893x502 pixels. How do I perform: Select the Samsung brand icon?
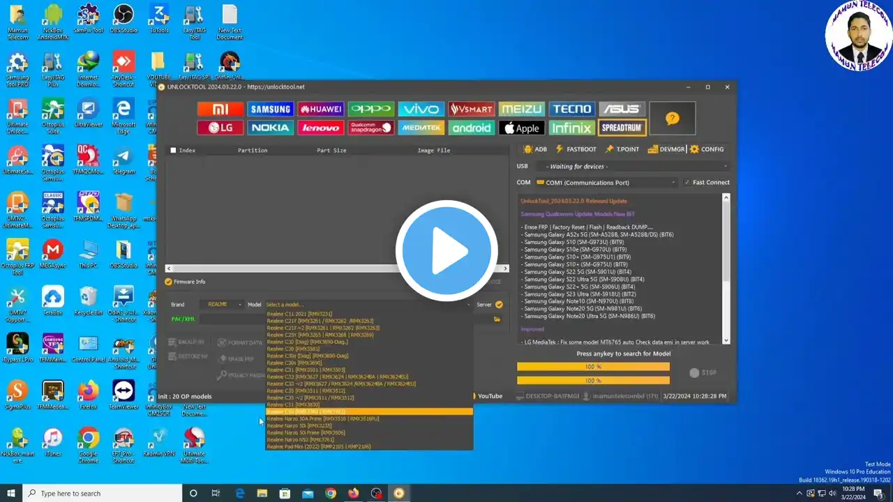(x=271, y=109)
